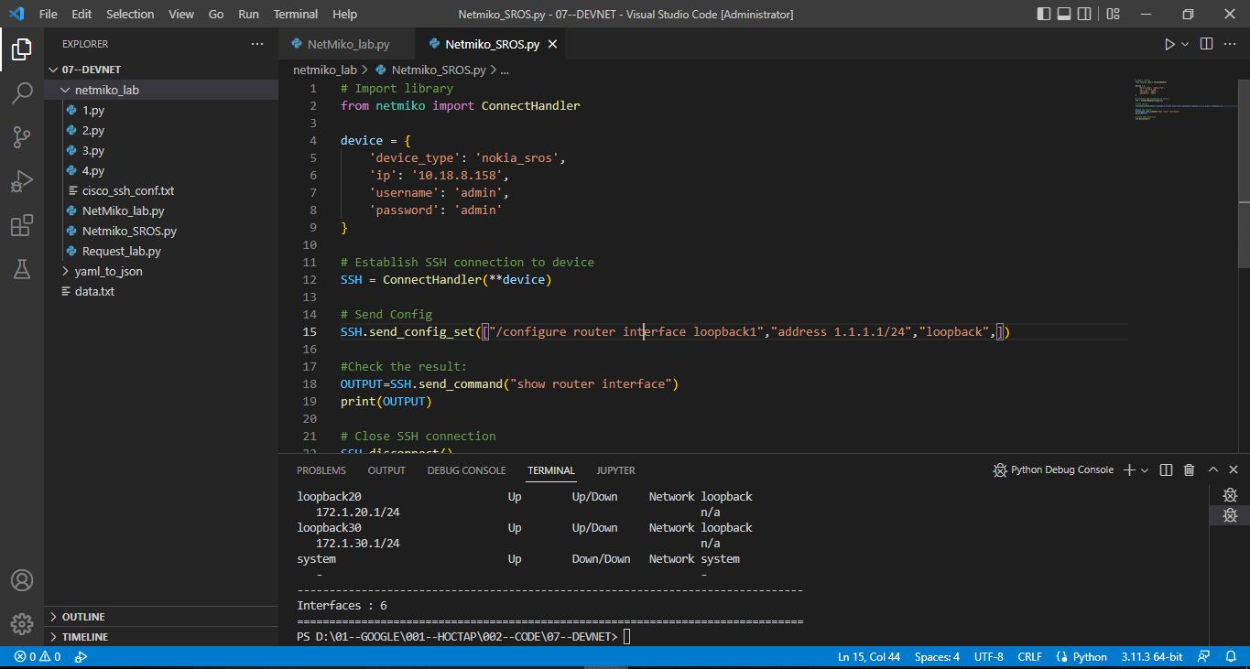Close the terminal panel
1250x669 pixels.
tap(1234, 469)
